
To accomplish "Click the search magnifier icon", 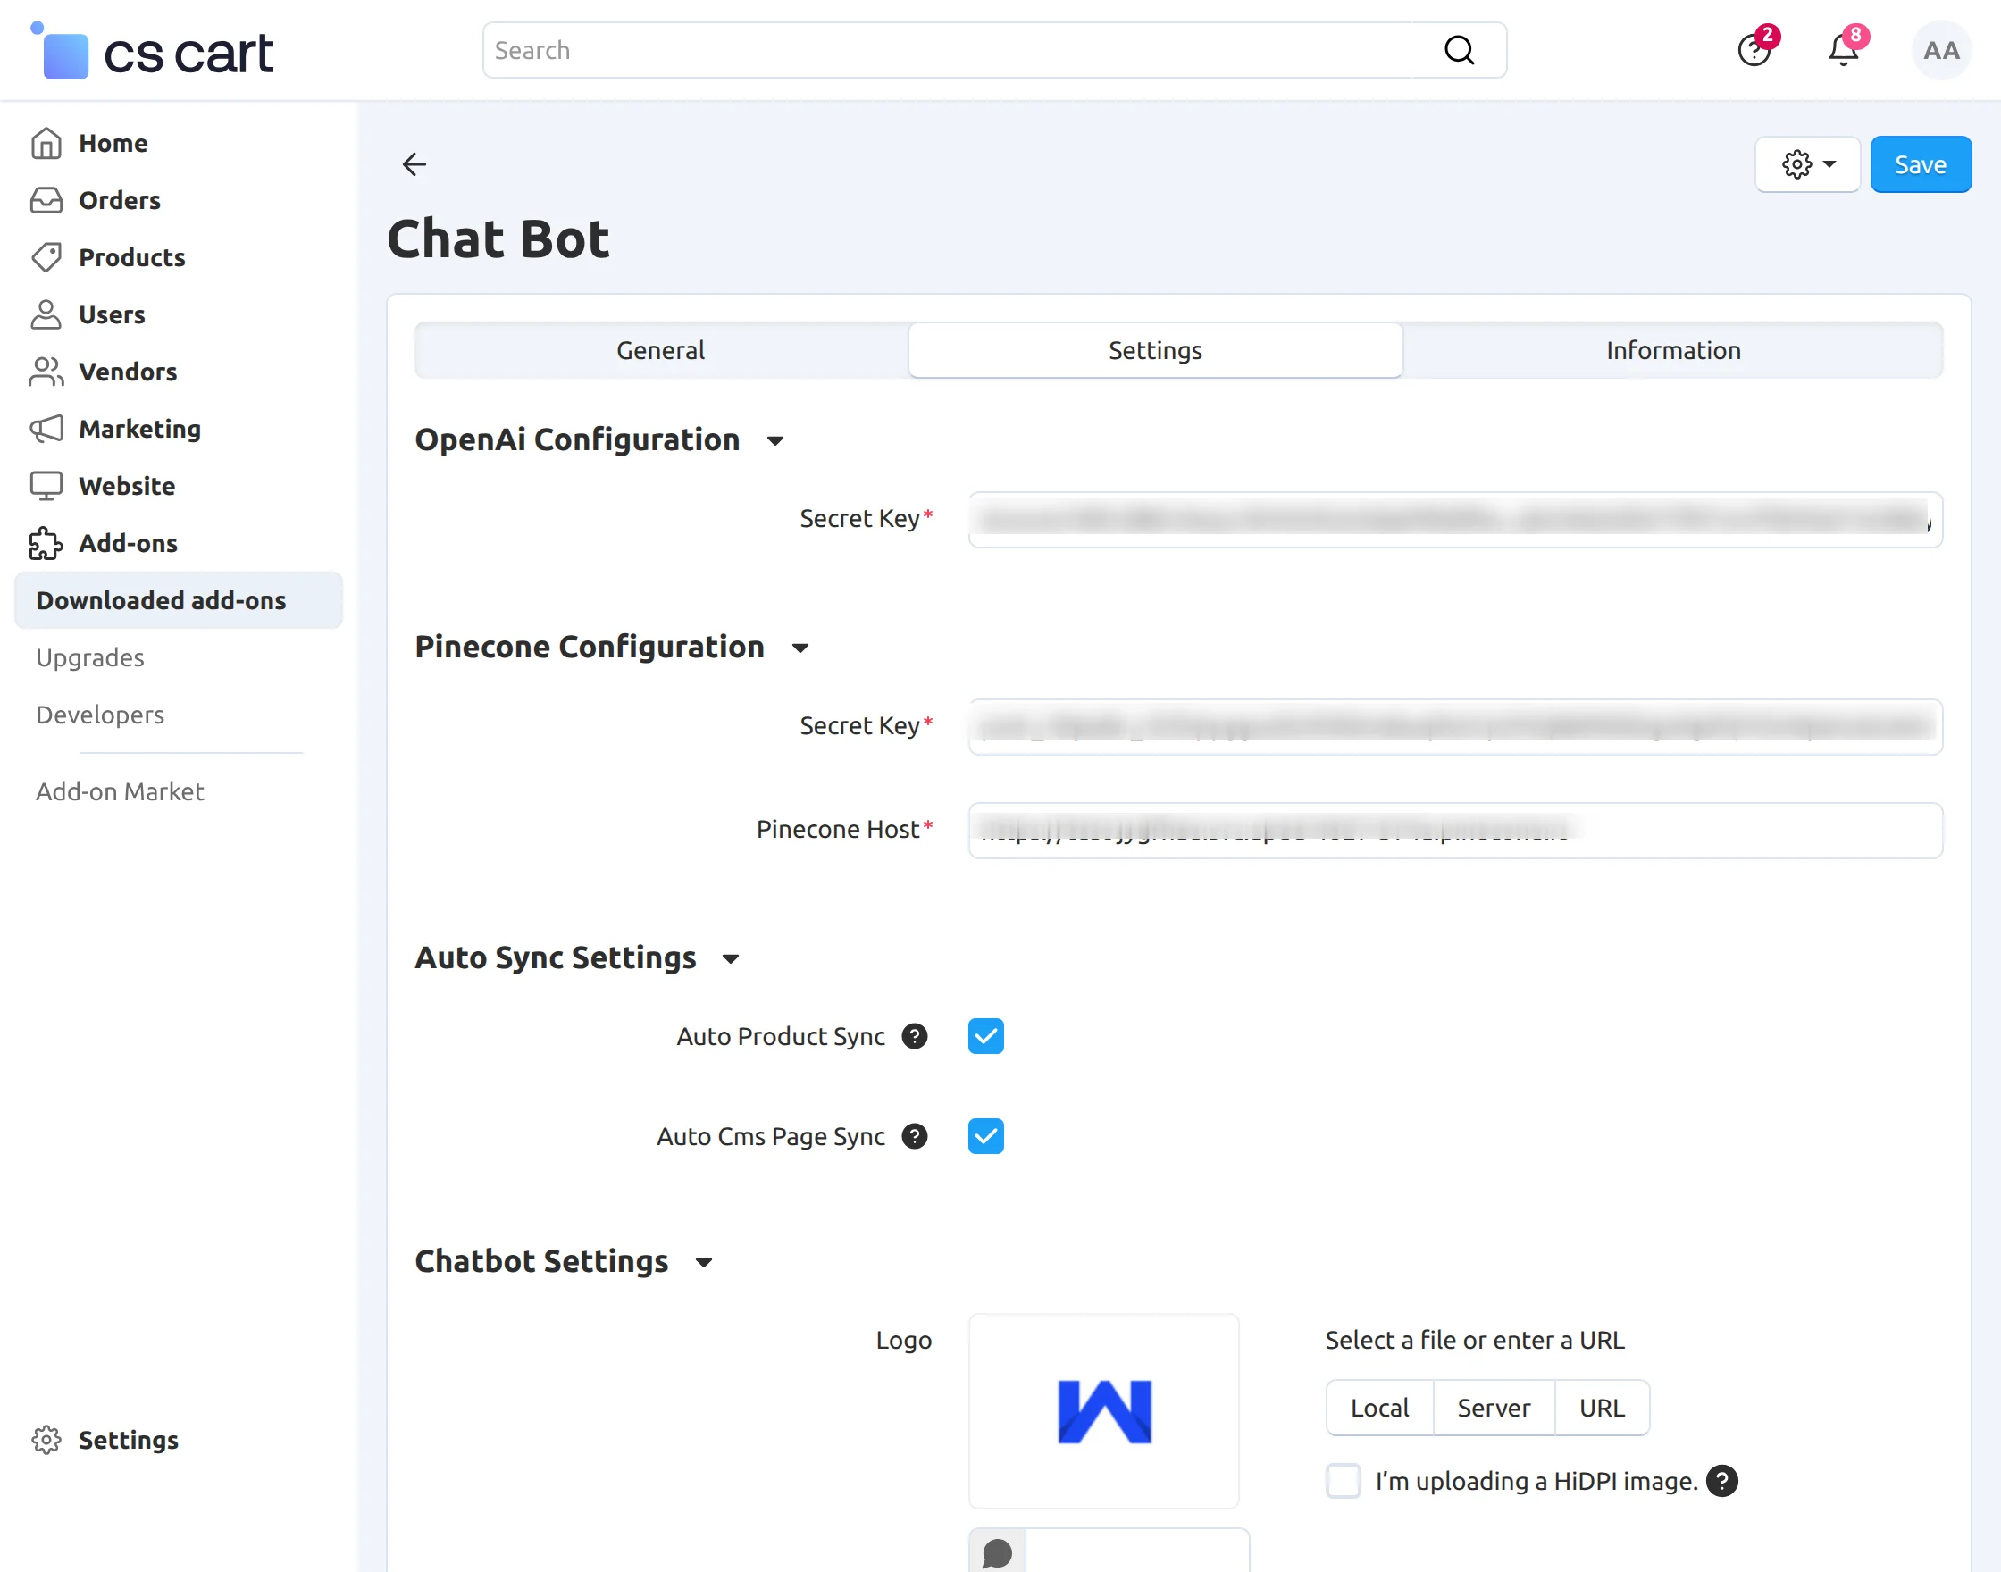I will [1459, 50].
